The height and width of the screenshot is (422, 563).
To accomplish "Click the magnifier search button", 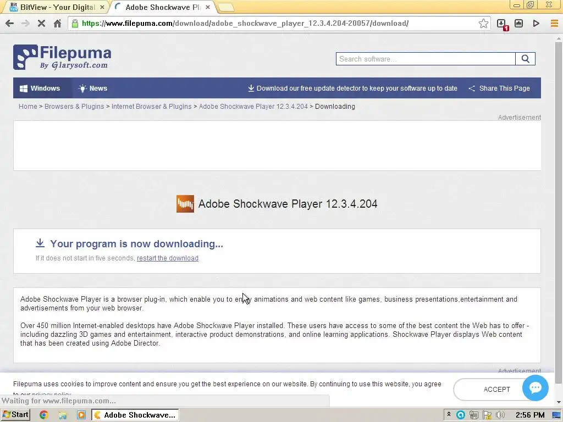I will [525, 59].
